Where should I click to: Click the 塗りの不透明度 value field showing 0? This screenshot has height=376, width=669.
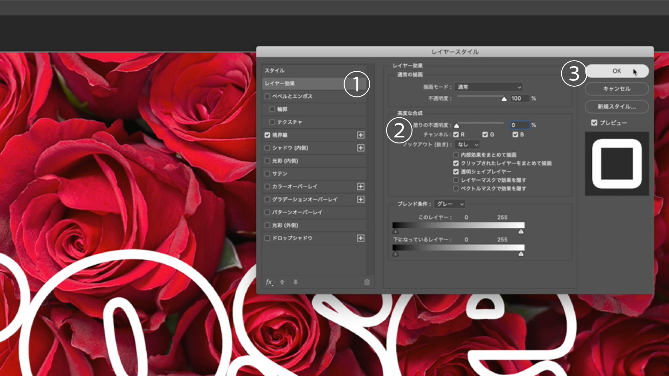click(x=520, y=125)
